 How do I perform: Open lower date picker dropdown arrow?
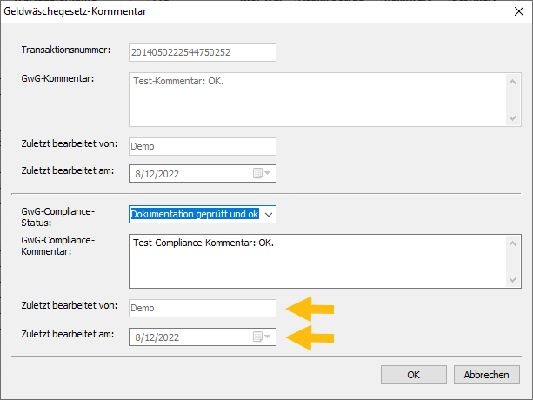[x=268, y=336]
